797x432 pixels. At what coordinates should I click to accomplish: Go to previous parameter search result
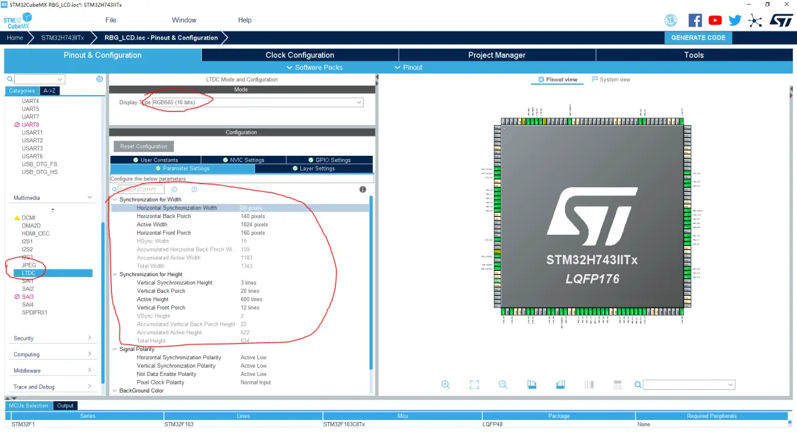point(175,189)
